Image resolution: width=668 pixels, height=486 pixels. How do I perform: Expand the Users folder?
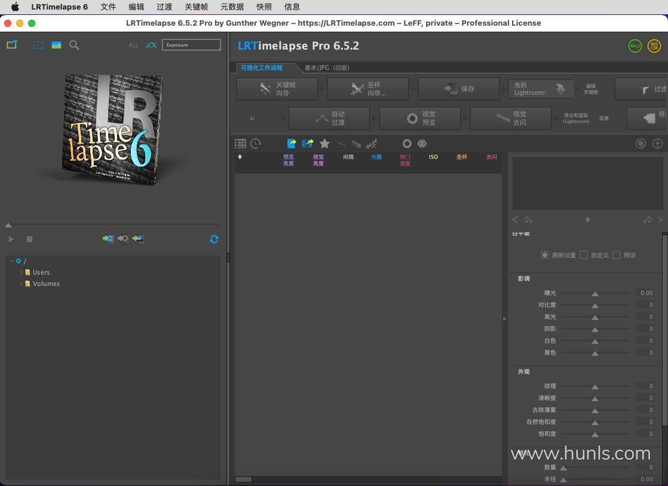[21, 272]
